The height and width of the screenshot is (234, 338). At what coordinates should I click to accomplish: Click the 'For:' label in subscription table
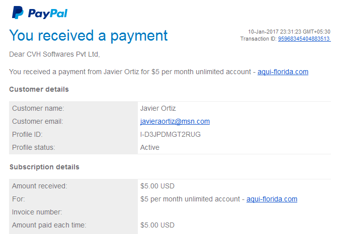(19, 199)
